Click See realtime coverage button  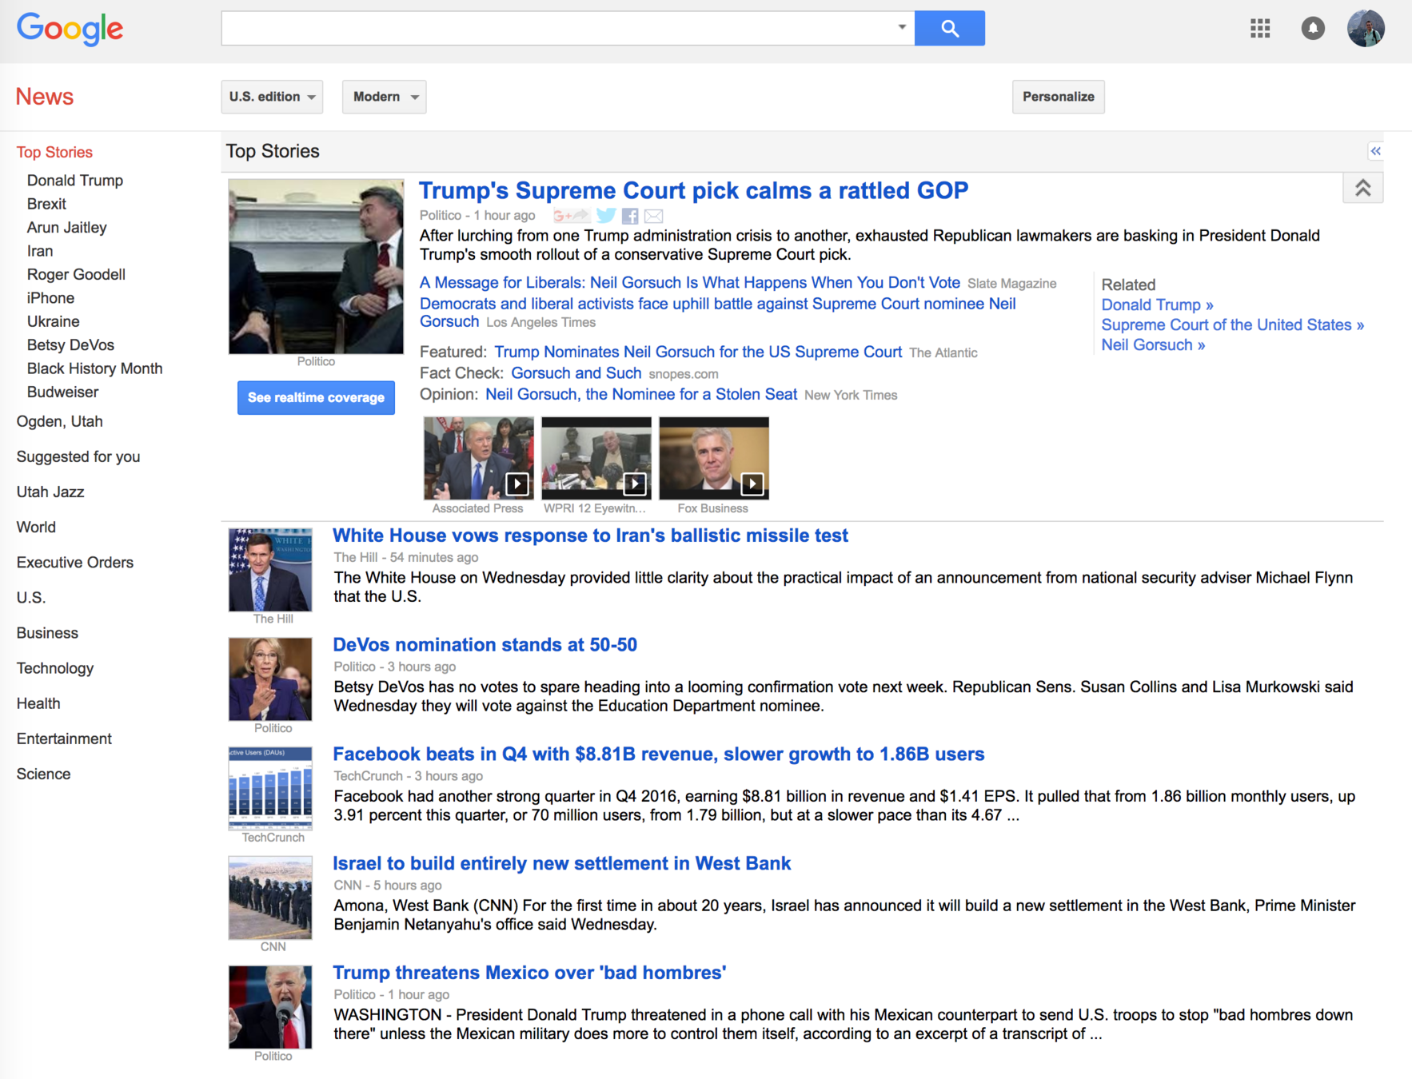coord(316,397)
